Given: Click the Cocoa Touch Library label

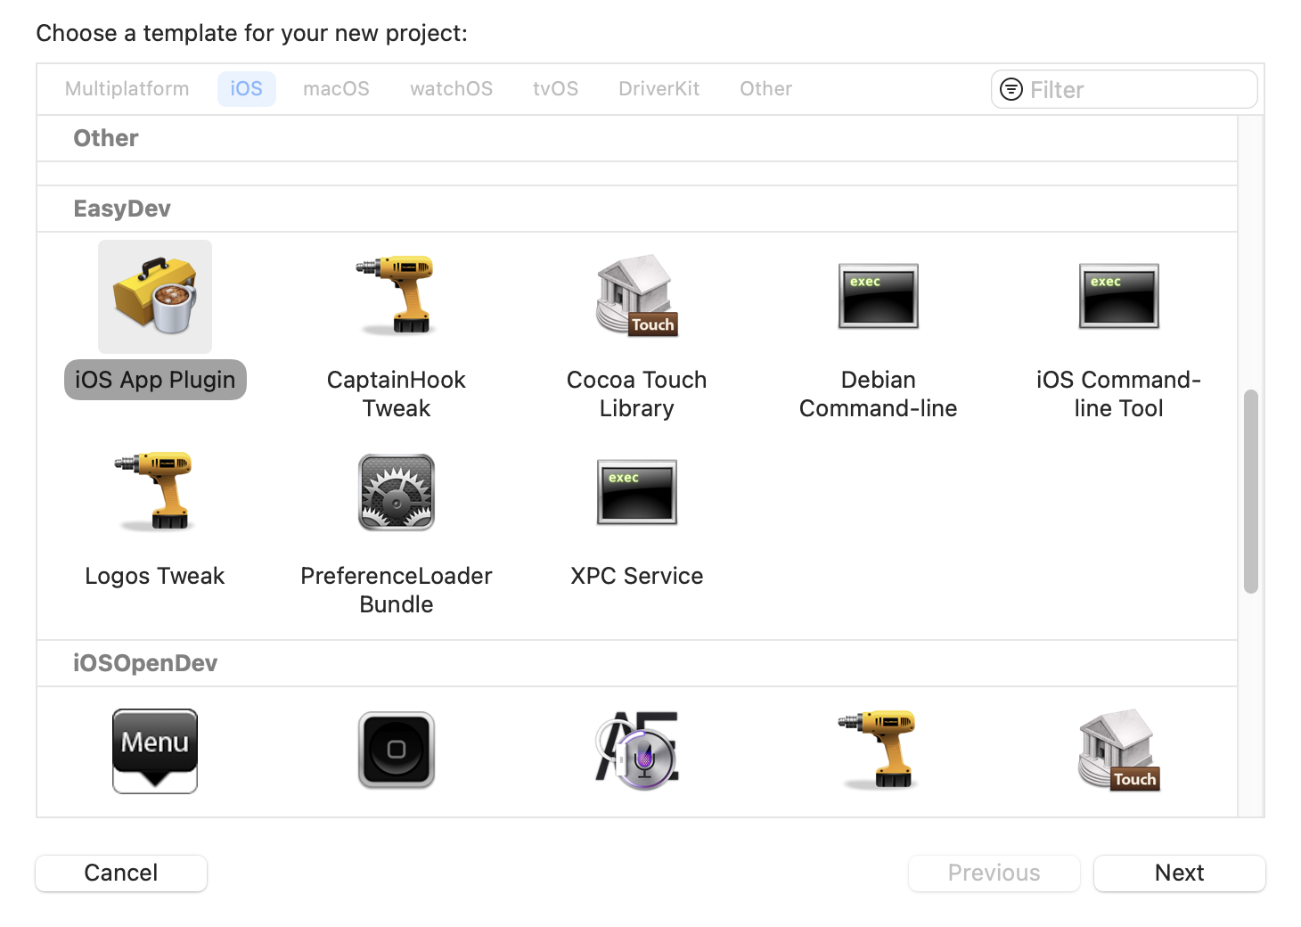Looking at the screenshot, I should pyautogui.click(x=637, y=394).
